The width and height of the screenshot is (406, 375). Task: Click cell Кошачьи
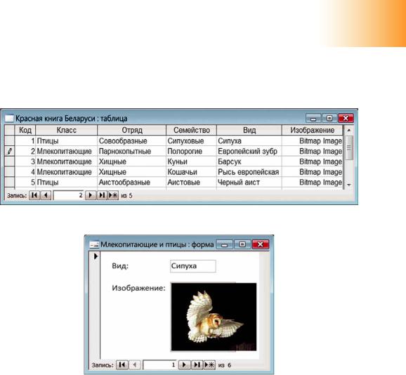191,172
